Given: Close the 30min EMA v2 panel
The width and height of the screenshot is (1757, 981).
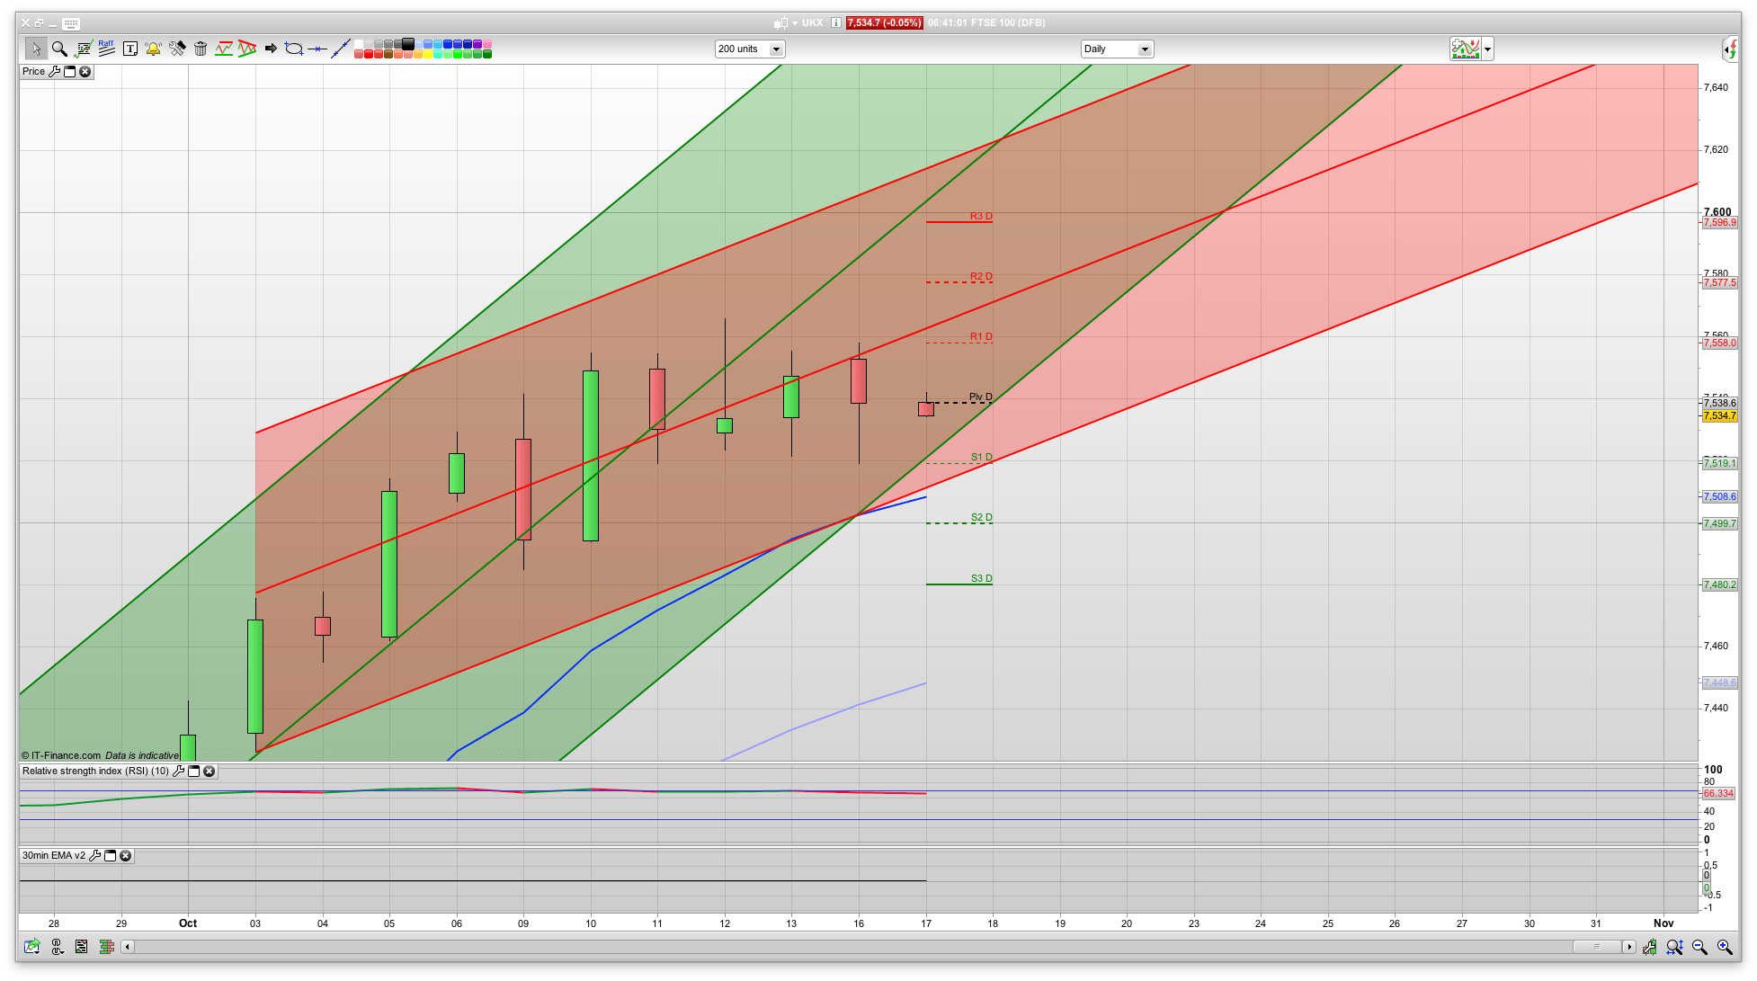Looking at the screenshot, I should (x=126, y=856).
